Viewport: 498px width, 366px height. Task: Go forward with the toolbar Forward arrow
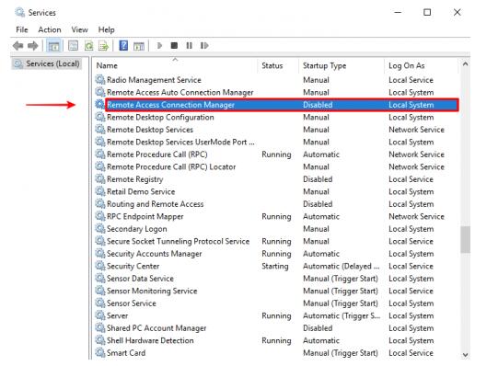click(33, 46)
